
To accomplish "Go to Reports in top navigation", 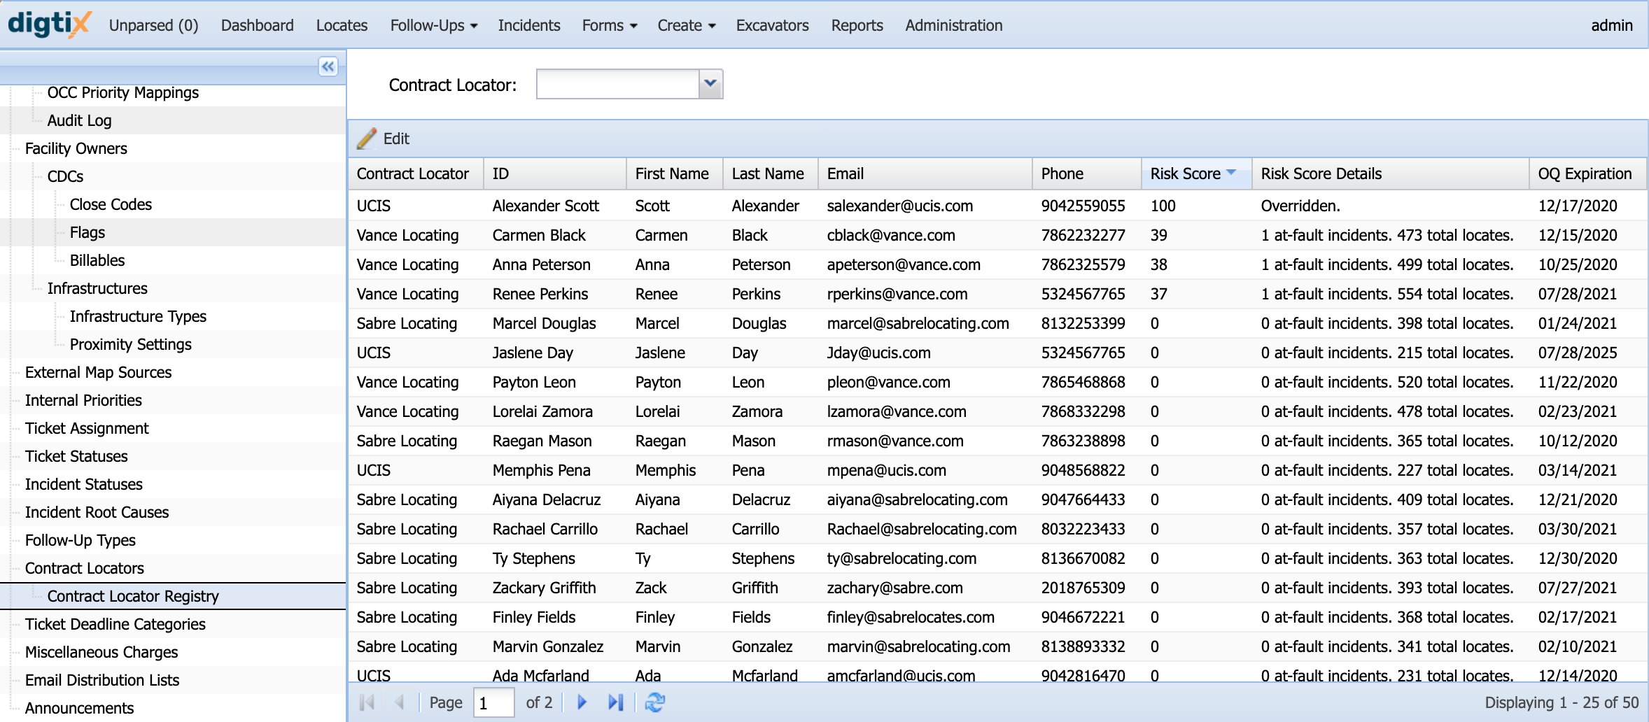I will click(857, 25).
